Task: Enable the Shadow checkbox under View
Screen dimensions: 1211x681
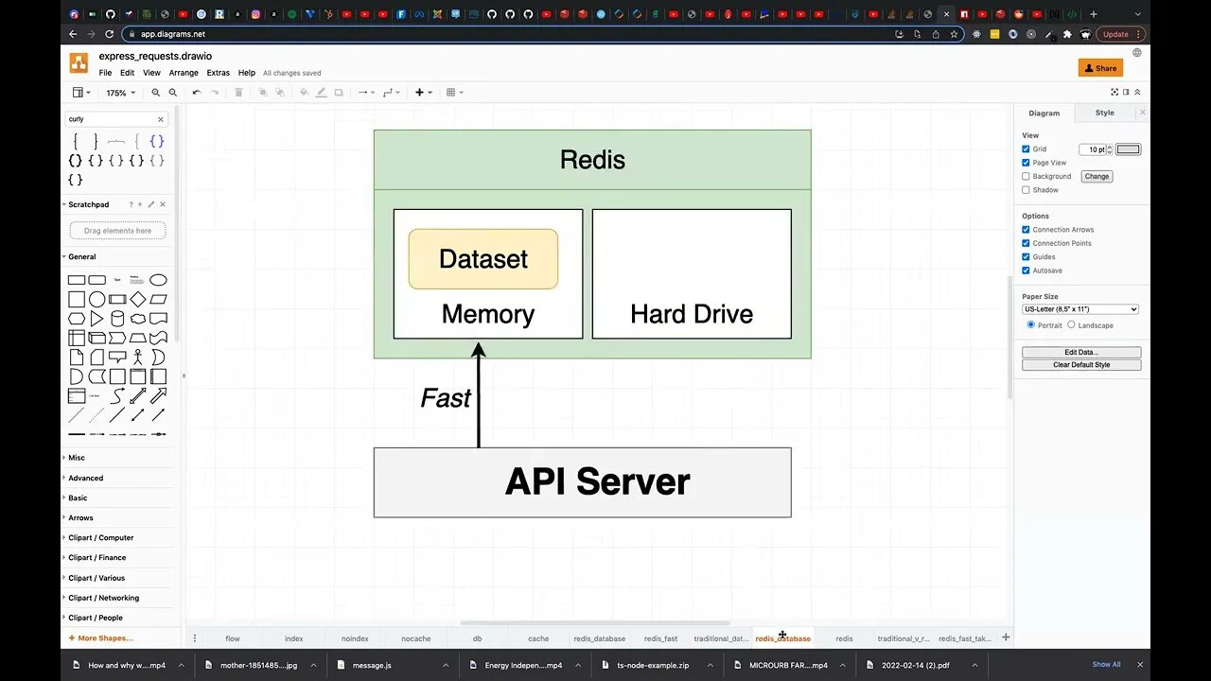Action: [1026, 190]
